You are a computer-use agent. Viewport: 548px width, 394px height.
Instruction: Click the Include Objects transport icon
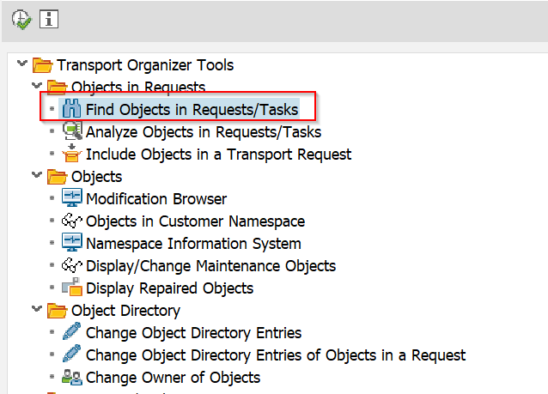(x=72, y=155)
